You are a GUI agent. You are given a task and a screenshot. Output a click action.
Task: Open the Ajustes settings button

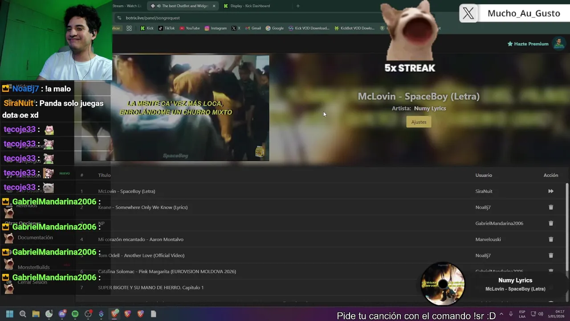pos(419,122)
